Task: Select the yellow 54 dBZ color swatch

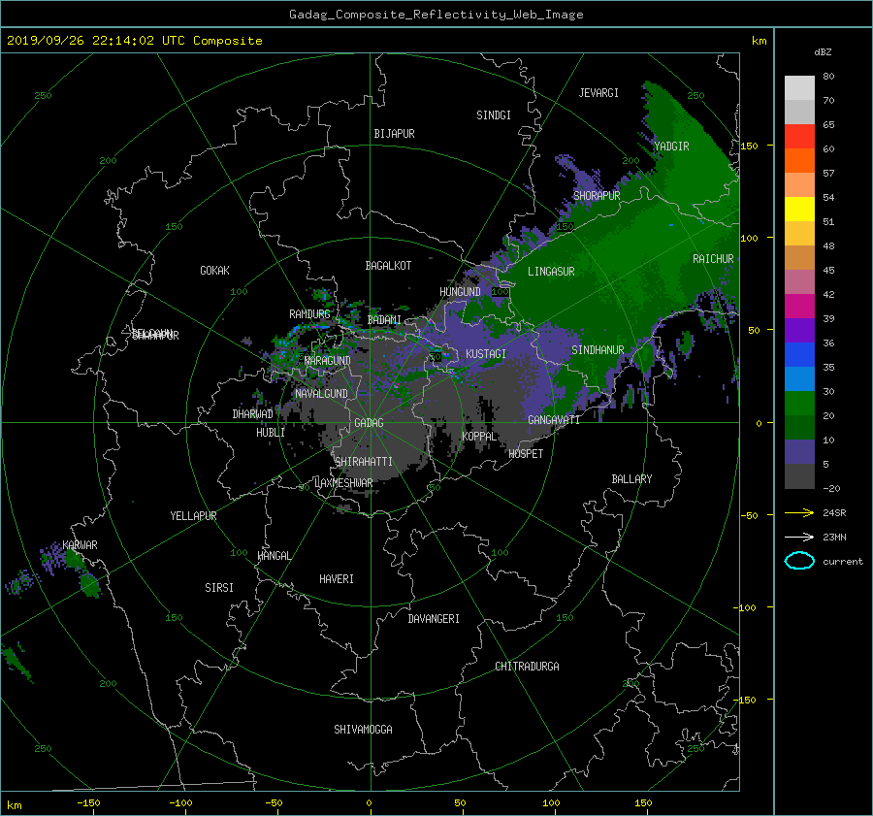Action: 799,209
